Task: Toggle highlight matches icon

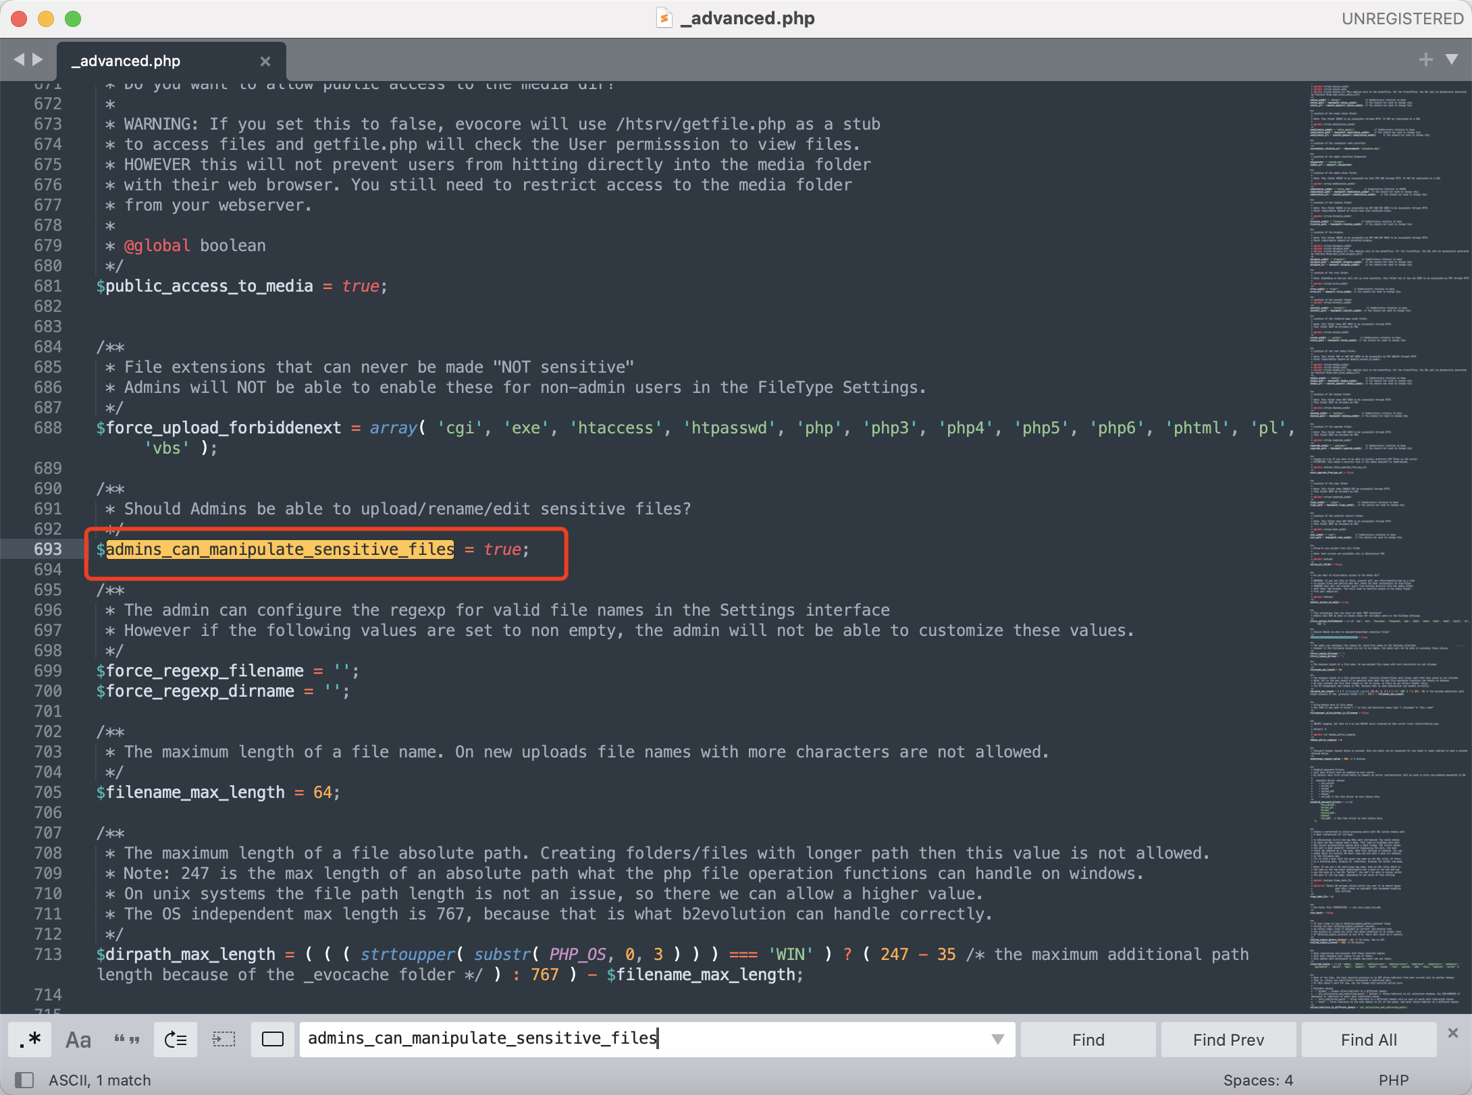Action: point(273,1039)
